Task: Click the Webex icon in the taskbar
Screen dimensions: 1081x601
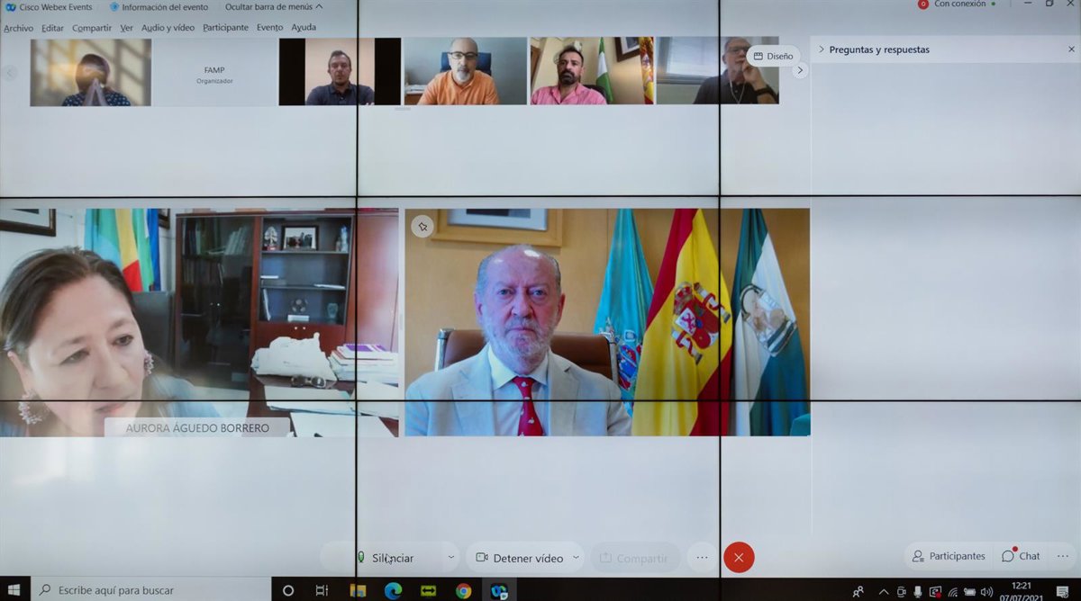Action: click(498, 591)
